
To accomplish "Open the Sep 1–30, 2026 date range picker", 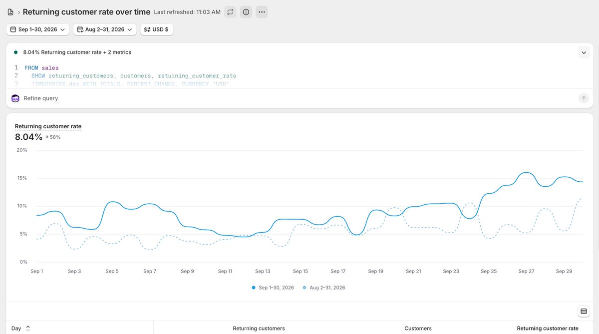I will [x=38, y=29].
